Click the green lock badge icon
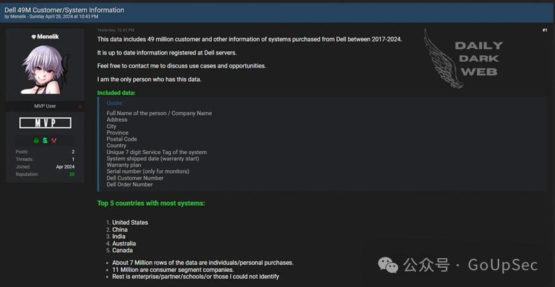The width and height of the screenshot is (555, 287). [x=37, y=140]
